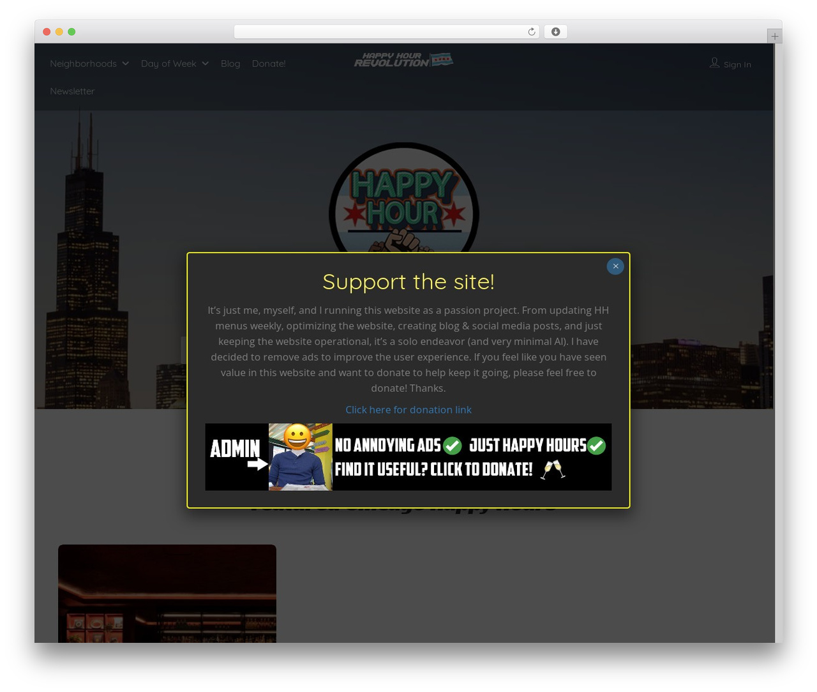This screenshot has height=692, width=817.
Task: Open the browser downloads icon
Action: (x=555, y=32)
